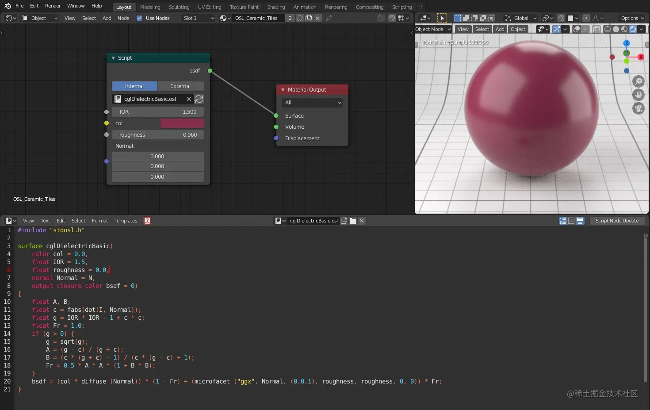Click the refresh icon on the Script node
Image resolution: width=650 pixels, height=410 pixels.
[199, 99]
